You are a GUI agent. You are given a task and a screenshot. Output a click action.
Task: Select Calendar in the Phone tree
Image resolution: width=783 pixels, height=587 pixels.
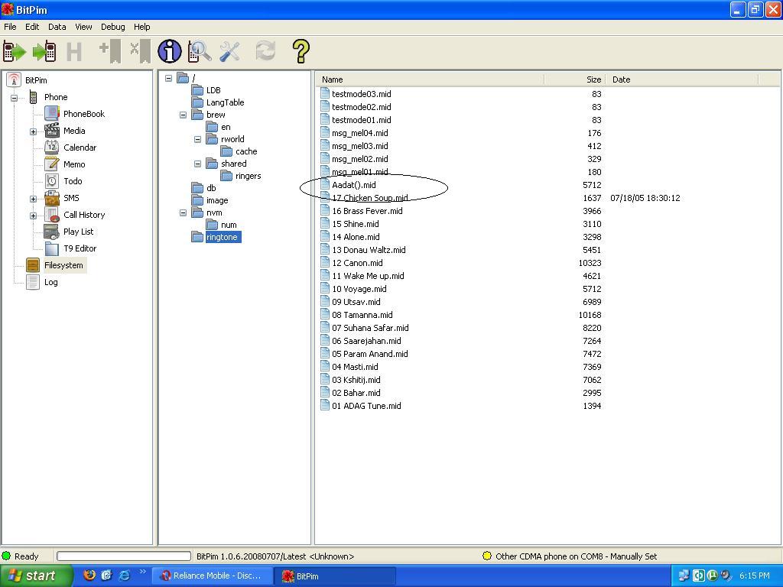coord(80,148)
